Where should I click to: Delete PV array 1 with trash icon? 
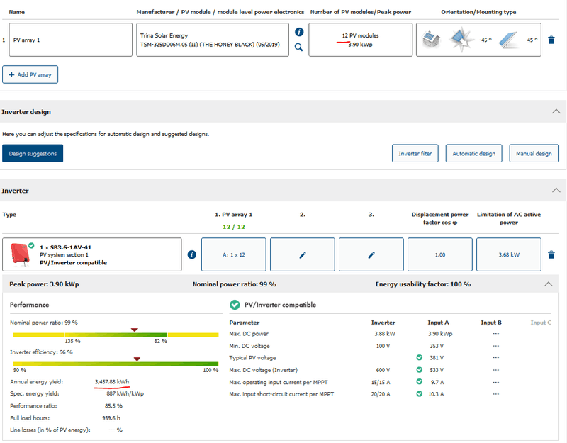551,40
